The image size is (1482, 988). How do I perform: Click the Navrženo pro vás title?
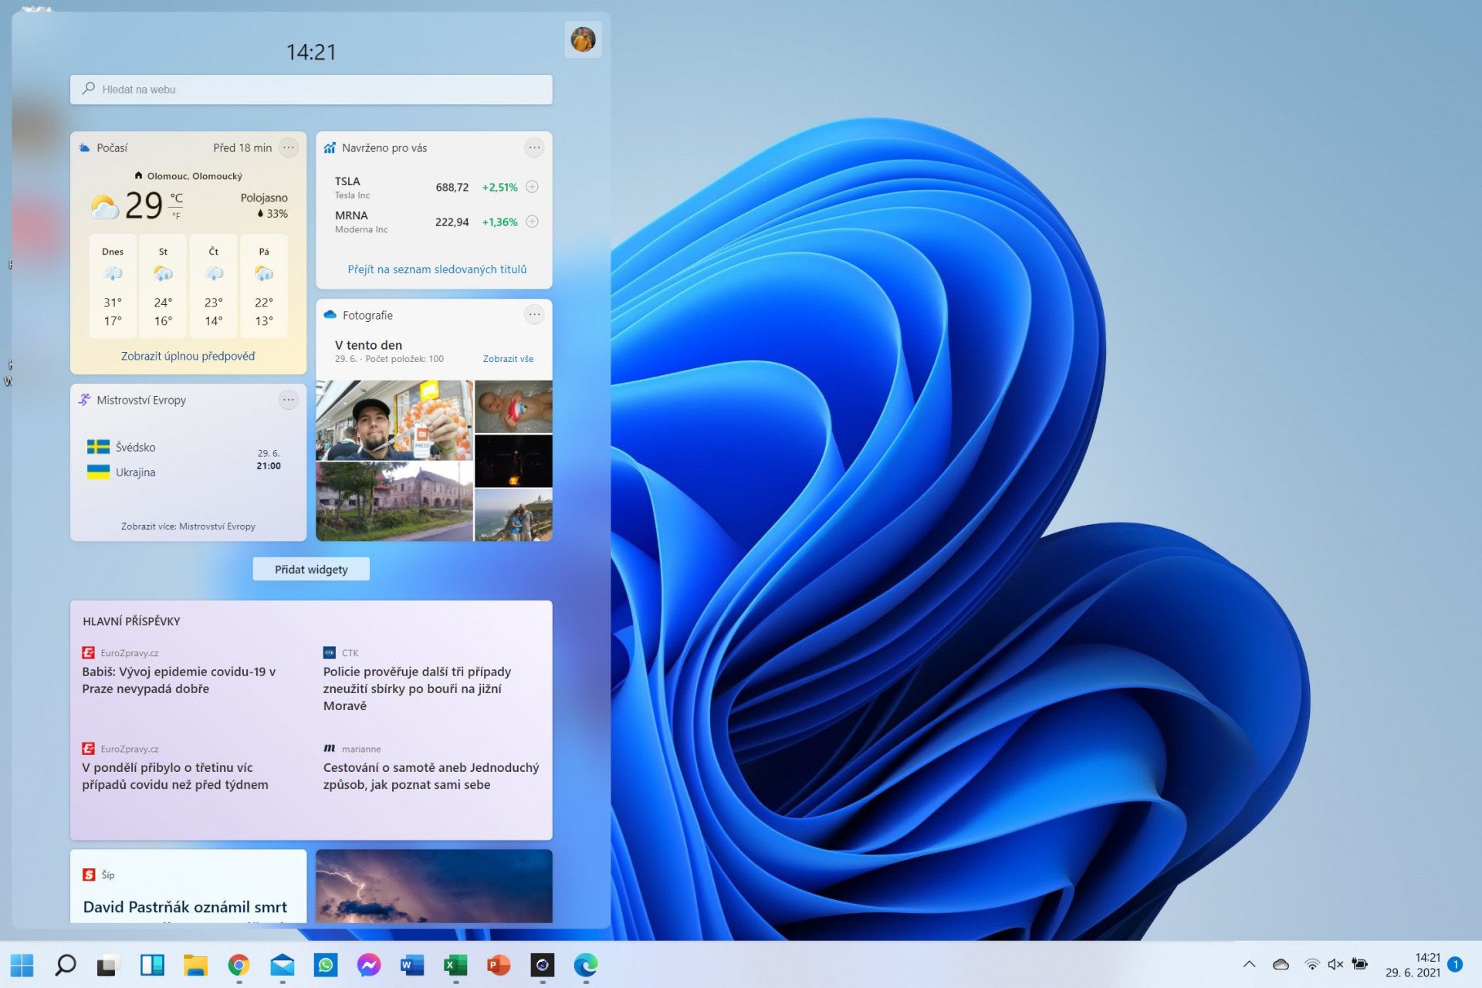click(384, 147)
